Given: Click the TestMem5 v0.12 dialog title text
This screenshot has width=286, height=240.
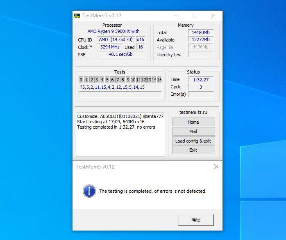Looking at the screenshot, I should (x=95, y=167).
